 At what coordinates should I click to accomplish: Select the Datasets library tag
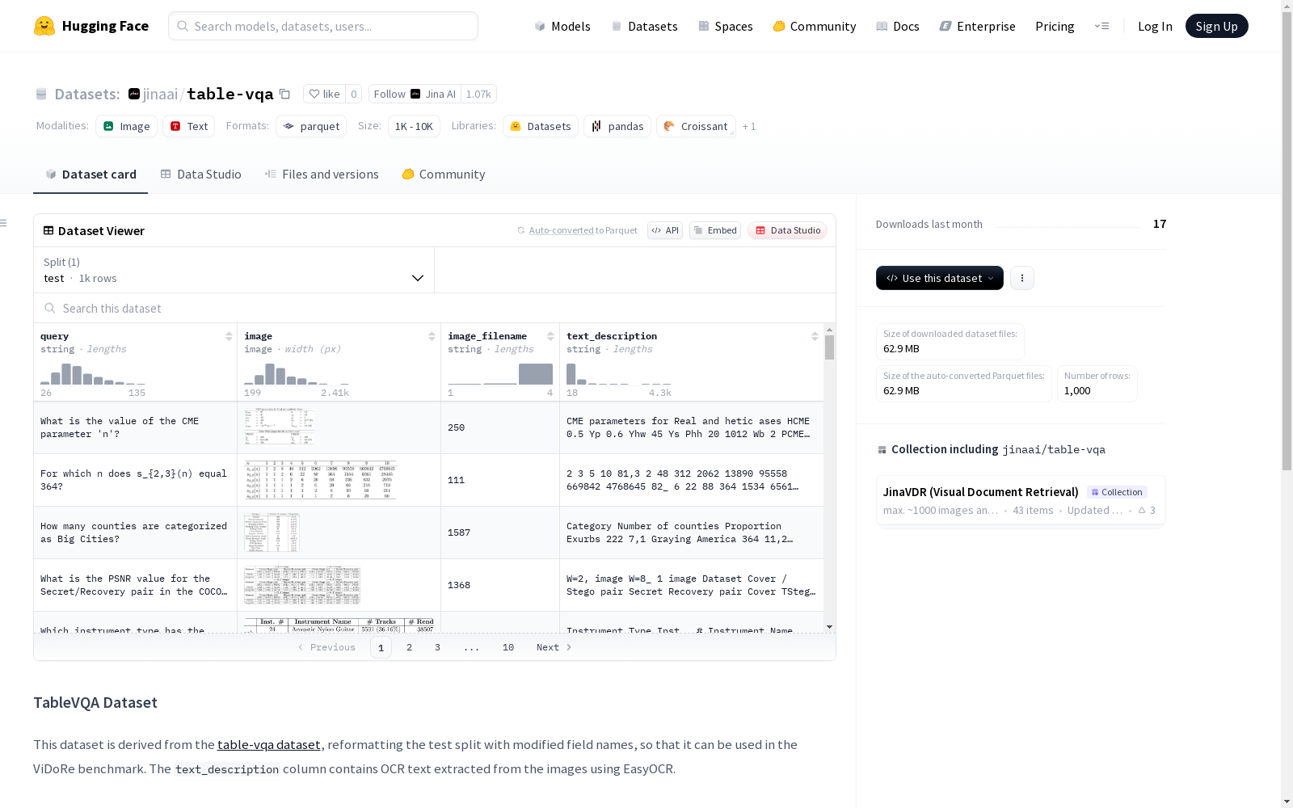pos(541,126)
